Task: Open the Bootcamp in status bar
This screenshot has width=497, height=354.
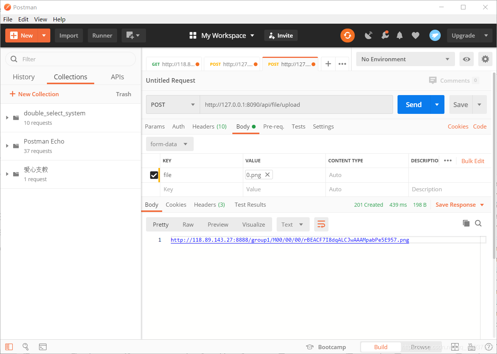Action: [x=326, y=347]
